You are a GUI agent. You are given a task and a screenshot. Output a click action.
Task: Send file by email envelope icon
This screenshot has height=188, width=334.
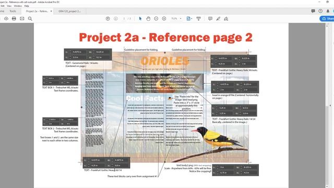coord(22,19)
